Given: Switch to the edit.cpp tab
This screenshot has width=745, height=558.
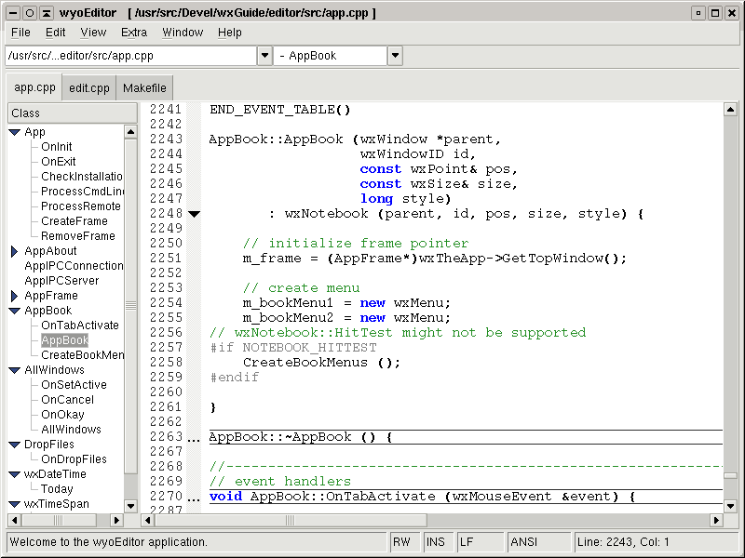Looking at the screenshot, I should coord(88,88).
